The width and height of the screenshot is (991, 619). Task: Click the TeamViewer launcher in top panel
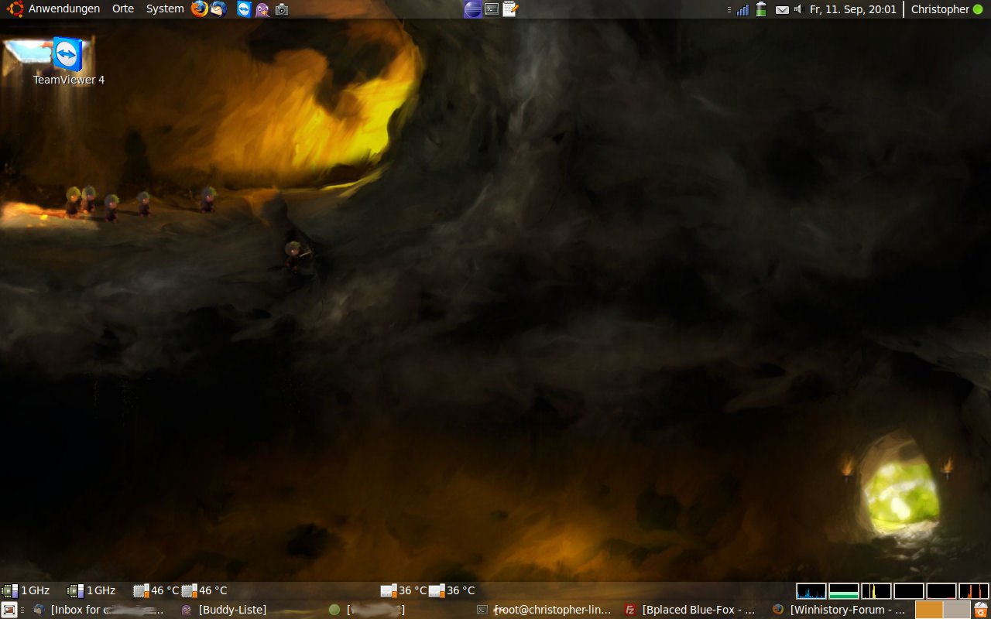point(244,9)
